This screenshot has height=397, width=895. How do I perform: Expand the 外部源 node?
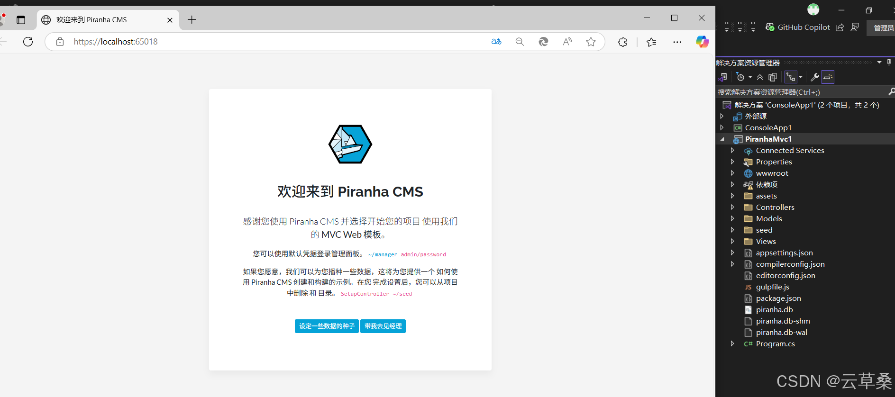[x=722, y=116]
